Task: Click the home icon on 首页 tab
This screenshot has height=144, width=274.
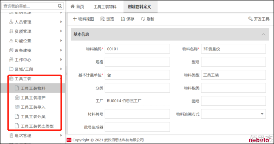Action: coord(73,6)
